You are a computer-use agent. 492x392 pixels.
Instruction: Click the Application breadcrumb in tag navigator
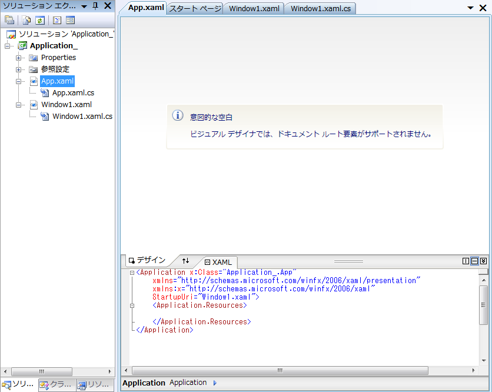point(188,383)
